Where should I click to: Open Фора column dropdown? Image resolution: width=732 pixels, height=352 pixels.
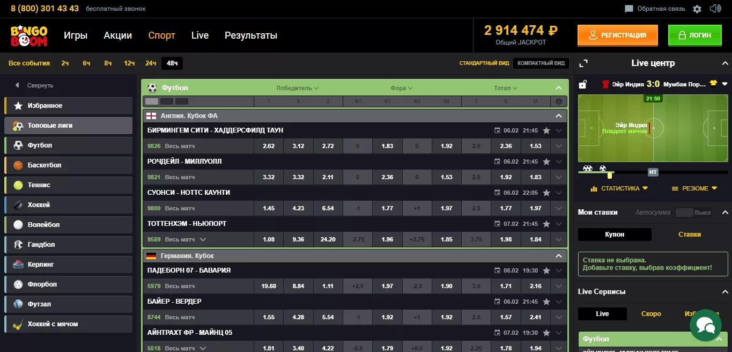click(x=402, y=88)
